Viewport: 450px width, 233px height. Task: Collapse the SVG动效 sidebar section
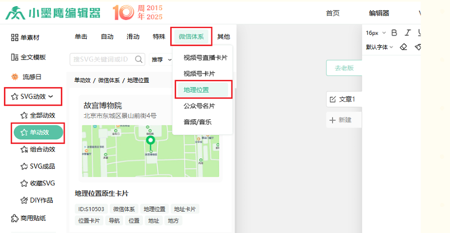point(34,96)
